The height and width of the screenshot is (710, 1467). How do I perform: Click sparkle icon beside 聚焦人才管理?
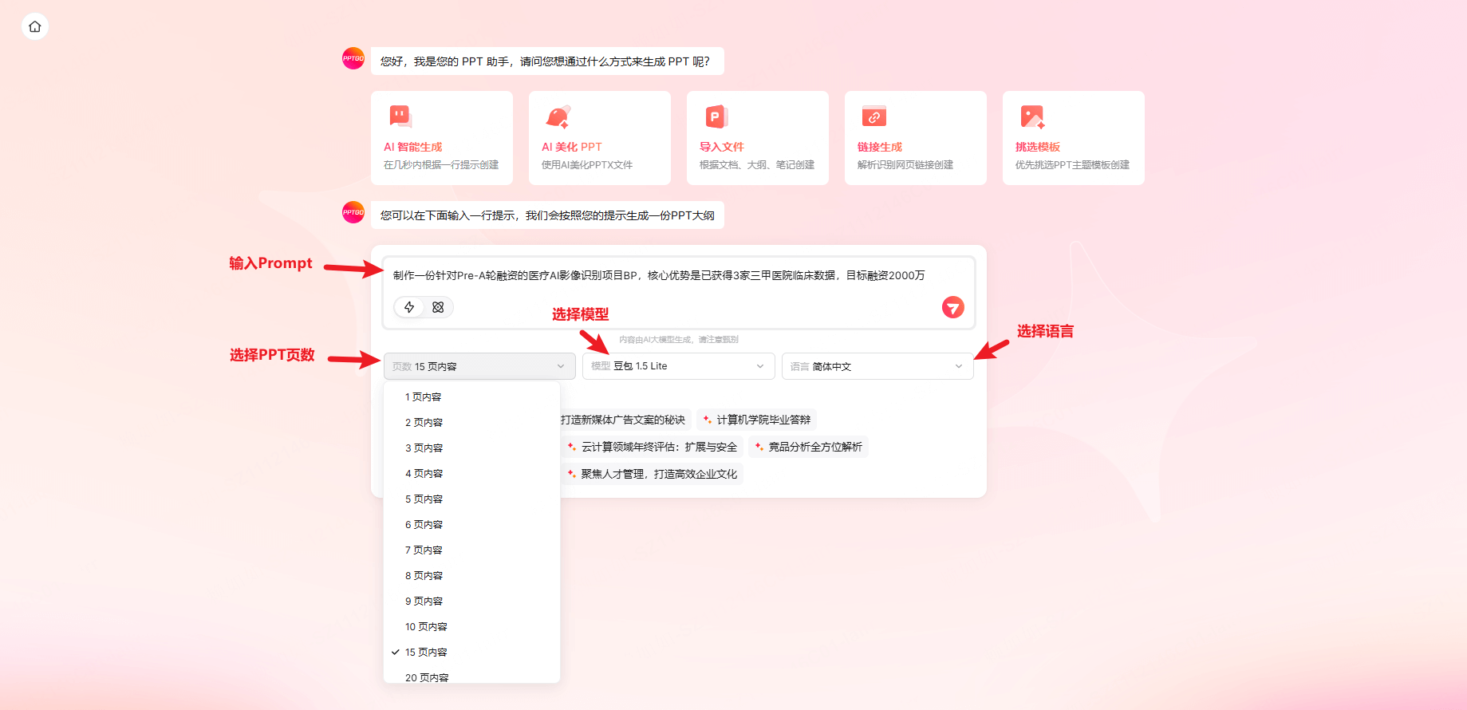(x=572, y=474)
